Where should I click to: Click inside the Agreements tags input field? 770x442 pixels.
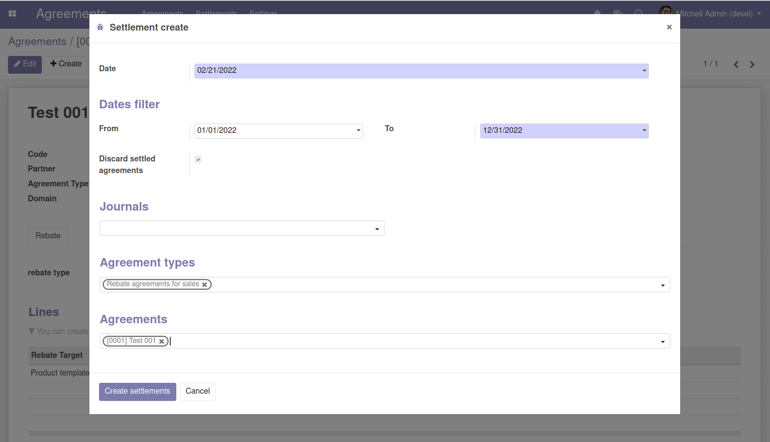tap(403, 341)
